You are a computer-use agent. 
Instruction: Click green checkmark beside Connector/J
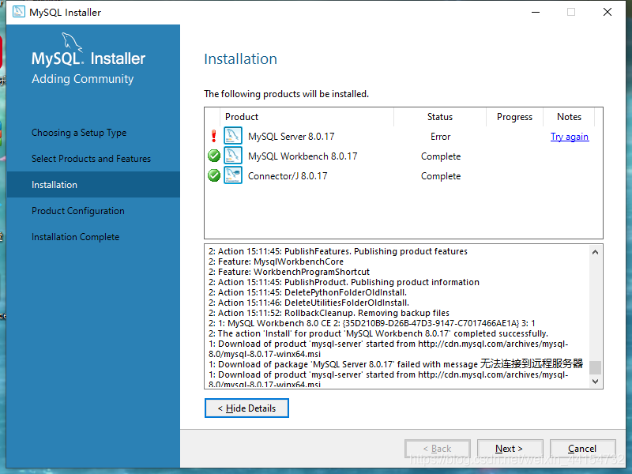tap(214, 175)
